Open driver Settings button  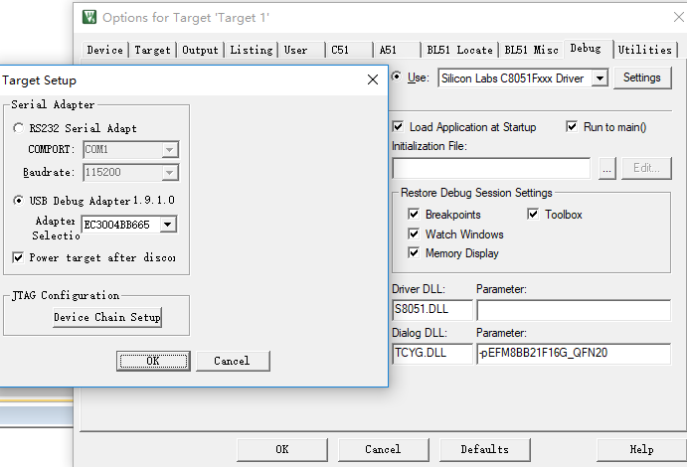(x=642, y=78)
